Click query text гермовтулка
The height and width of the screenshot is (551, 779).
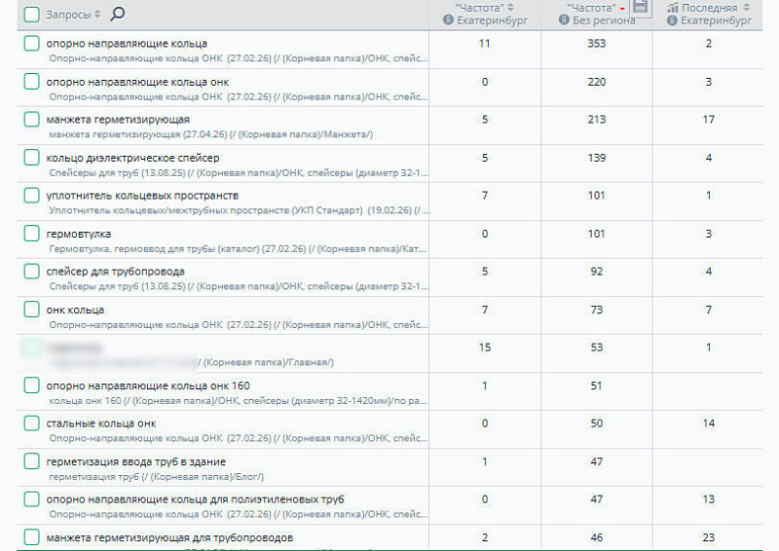[x=79, y=234]
